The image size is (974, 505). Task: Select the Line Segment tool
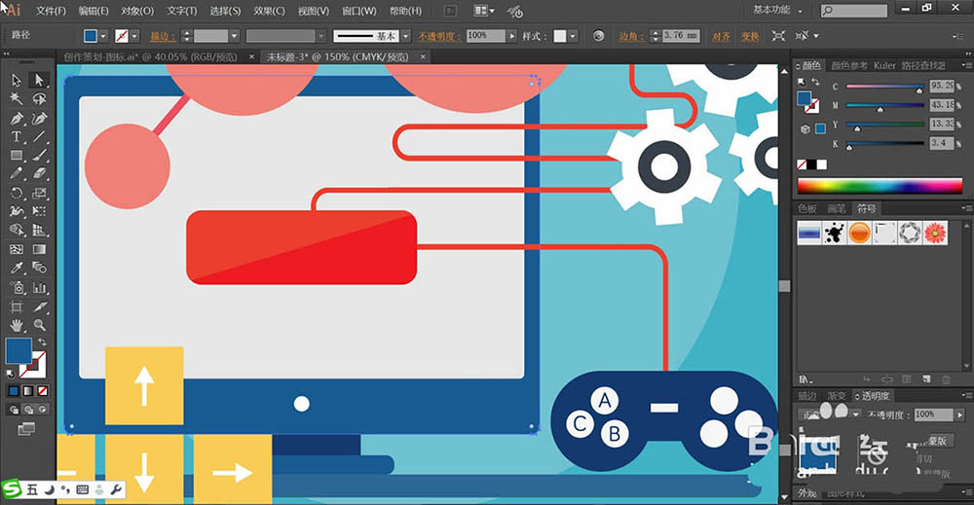(39, 136)
